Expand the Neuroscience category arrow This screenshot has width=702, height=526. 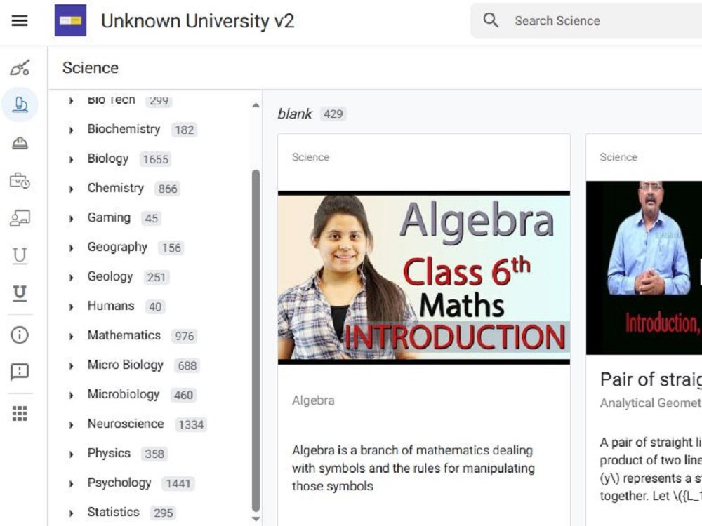coord(71,425)
